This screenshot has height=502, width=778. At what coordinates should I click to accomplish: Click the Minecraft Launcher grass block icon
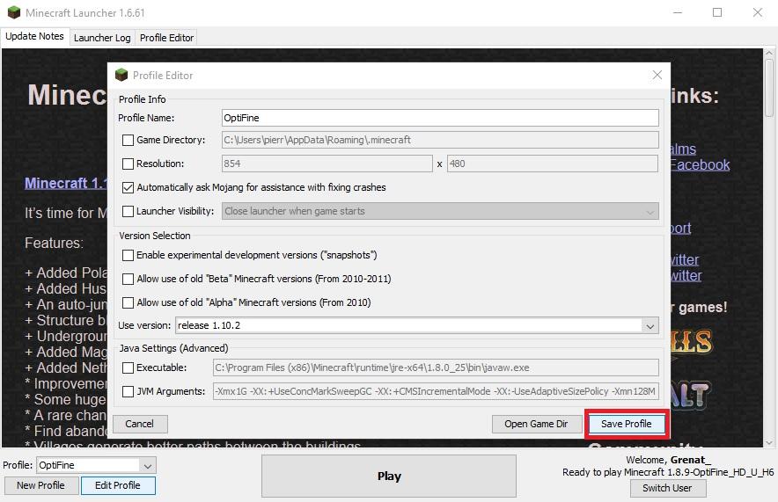[14, 12]
